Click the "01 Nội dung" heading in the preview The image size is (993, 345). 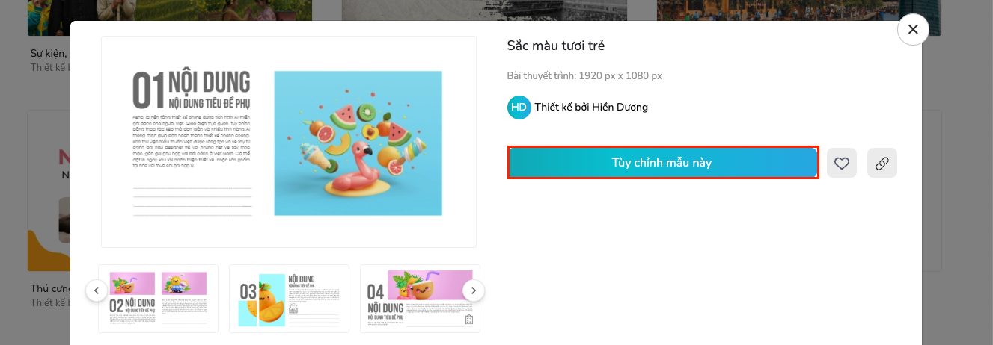coord(192,90)
